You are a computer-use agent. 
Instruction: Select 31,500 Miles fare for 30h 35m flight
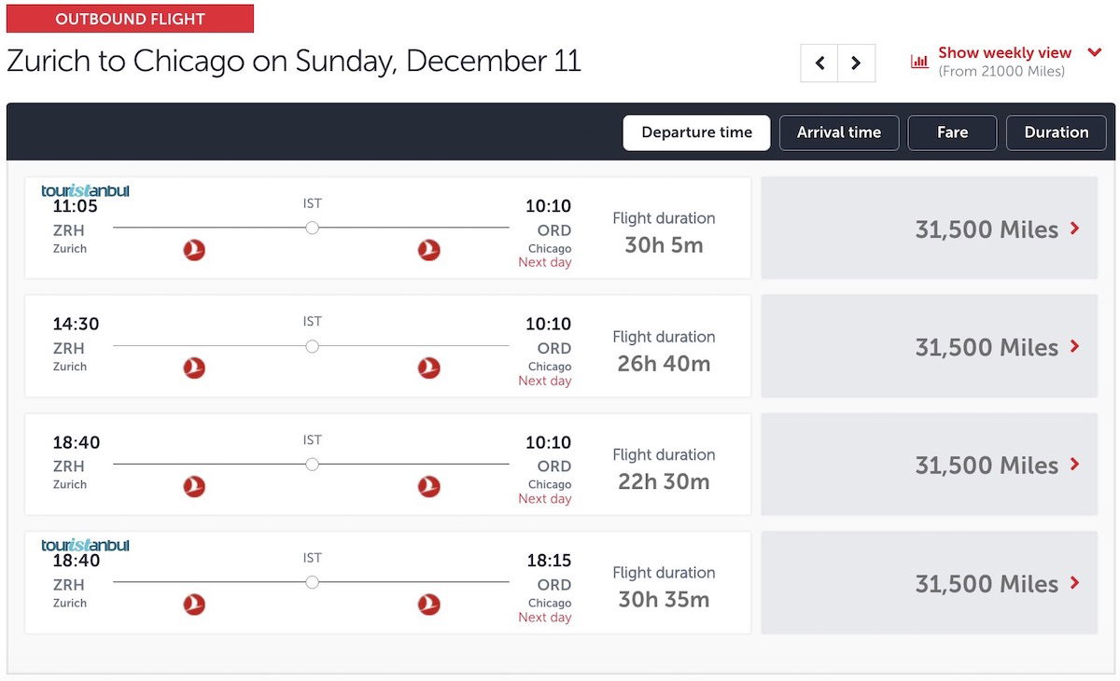930,583
